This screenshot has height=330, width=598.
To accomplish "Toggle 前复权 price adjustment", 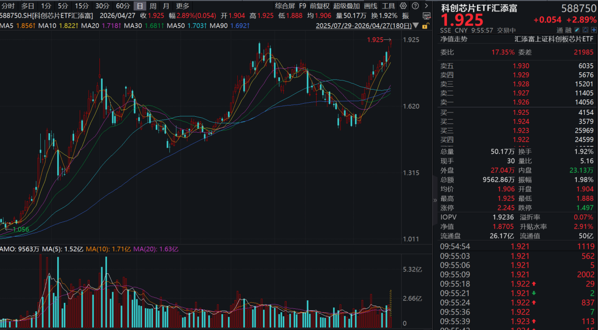I will point(319,6).
